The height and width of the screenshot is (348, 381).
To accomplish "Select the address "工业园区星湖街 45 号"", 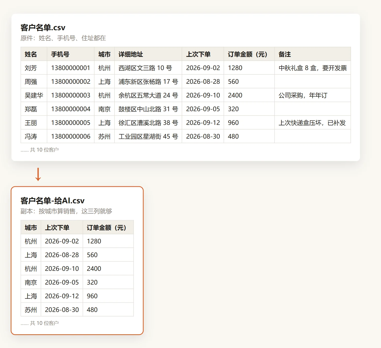I will click(148, 137).
